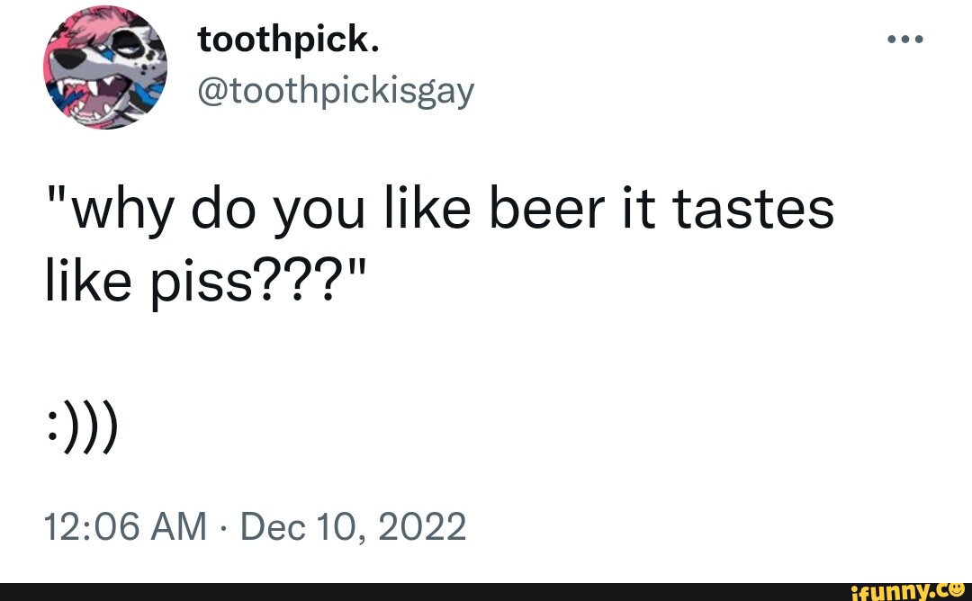Select the ifunny.co watermark
Viewport: 972px width, 601px height.
coord(904,591)
